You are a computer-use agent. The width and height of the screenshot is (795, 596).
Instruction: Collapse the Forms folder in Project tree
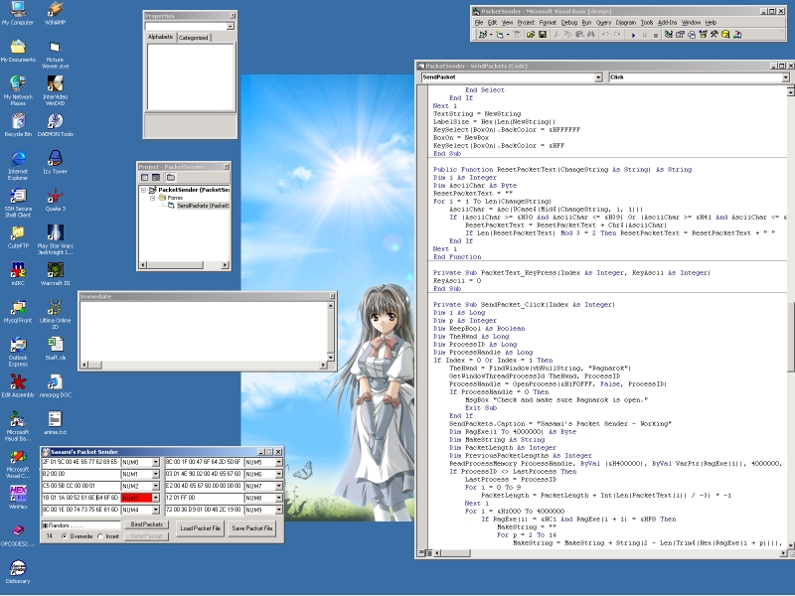coord(152,198)
